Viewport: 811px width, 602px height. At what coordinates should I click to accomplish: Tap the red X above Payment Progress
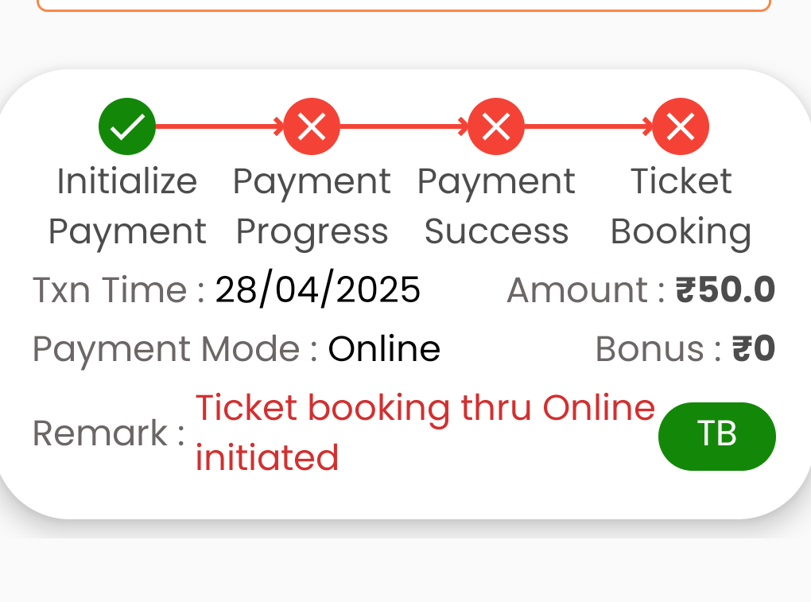312,126
